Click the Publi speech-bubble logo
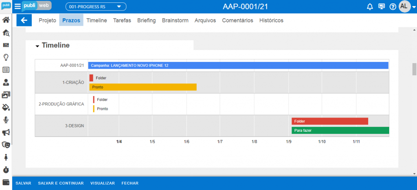Viewport: 417px width, 190px height. (6, 5)
